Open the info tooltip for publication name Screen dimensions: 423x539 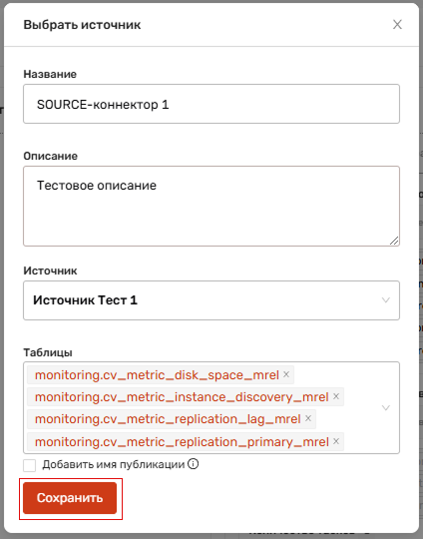pyautogui.click(x=194, y=464)
